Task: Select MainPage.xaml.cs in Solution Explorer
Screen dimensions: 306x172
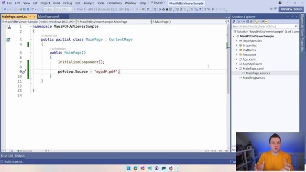Action: pyautogui.click(x=258, y=73)
